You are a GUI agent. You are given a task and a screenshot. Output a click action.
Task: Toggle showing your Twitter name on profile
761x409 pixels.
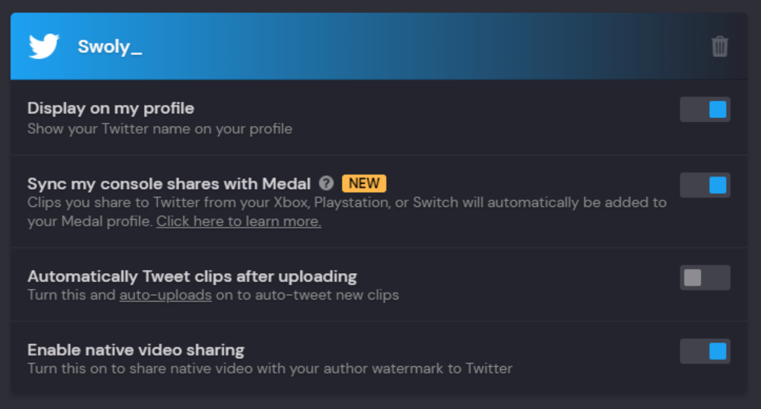click(x=705, y=109)
